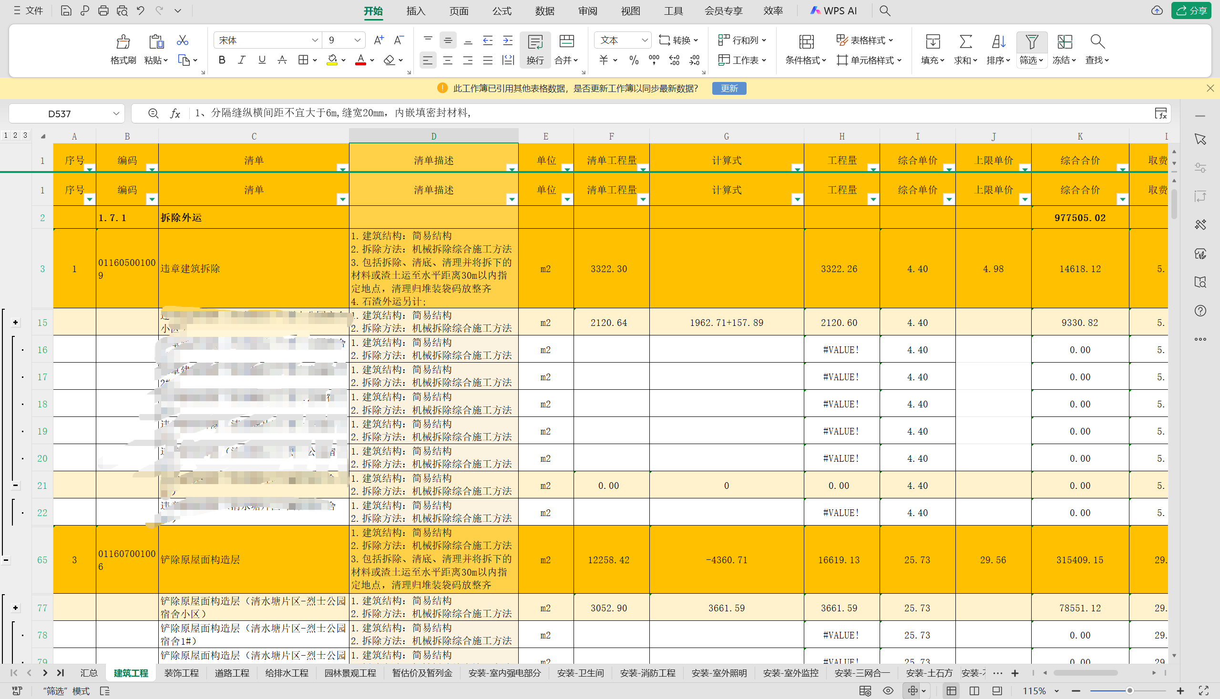
Task: Expand outline group at row 77
Action: pos(15,608)
